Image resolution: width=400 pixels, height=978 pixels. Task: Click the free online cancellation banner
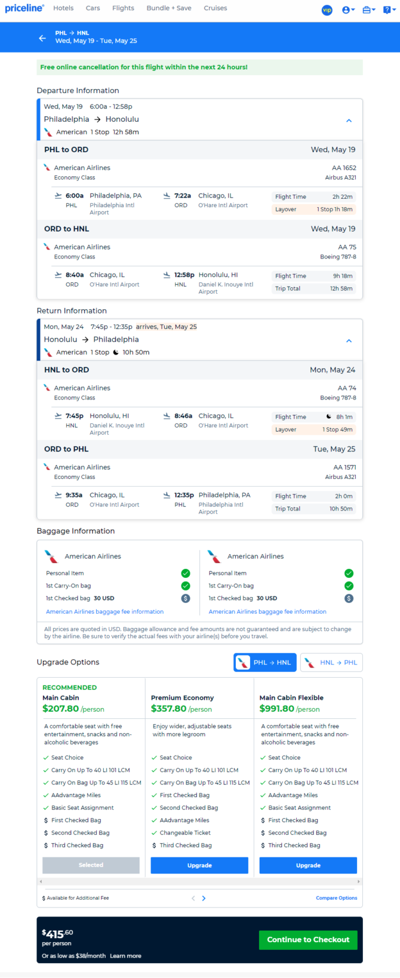[x=199, y=67]
